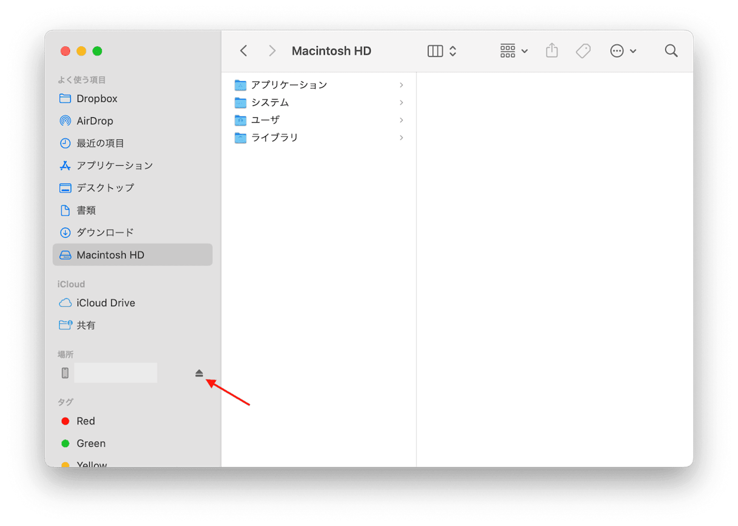
Task: Open the ライブラリ folder
Action: pos(274,138)
